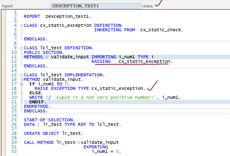This screenshot has height=156, width=230.
Task: Place cursor on START-OF-SELECTION line
Action: click(x=48, y=120)
